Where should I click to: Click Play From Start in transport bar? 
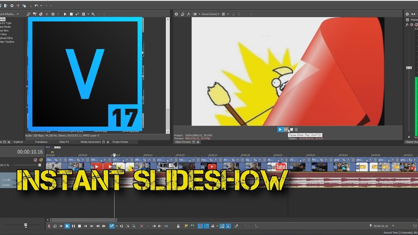pos(61,226)
